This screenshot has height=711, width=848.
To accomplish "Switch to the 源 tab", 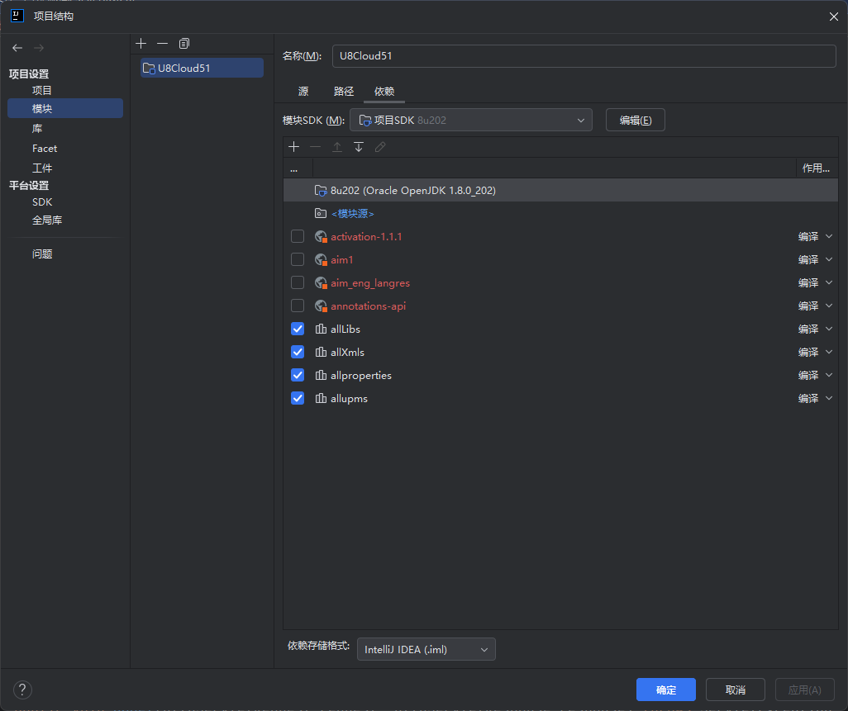I will tap(303, 92).
